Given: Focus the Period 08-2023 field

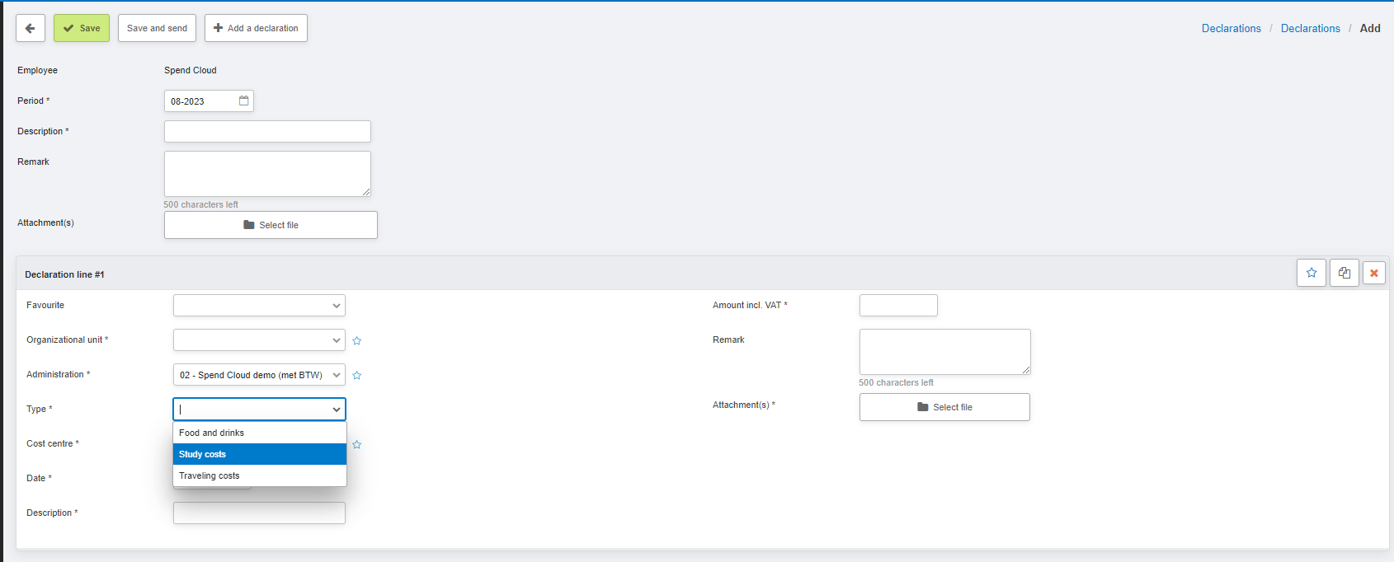Looking at the screenshot, I should tap(209, 101).
